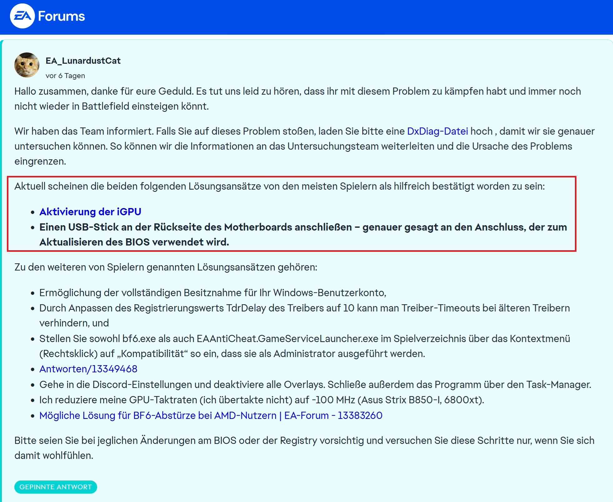613x502 pixels.
Task: Open the Antworten/13349468 link
Action: [x=88, y=369]
